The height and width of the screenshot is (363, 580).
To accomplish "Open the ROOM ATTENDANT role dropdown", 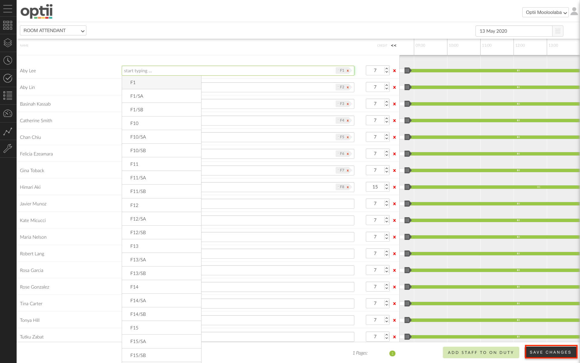I will (x=53, y=31).
